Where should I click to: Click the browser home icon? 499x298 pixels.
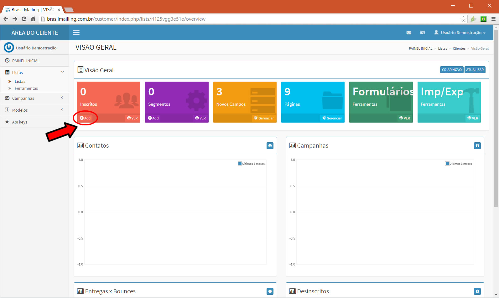coord(33,19)
